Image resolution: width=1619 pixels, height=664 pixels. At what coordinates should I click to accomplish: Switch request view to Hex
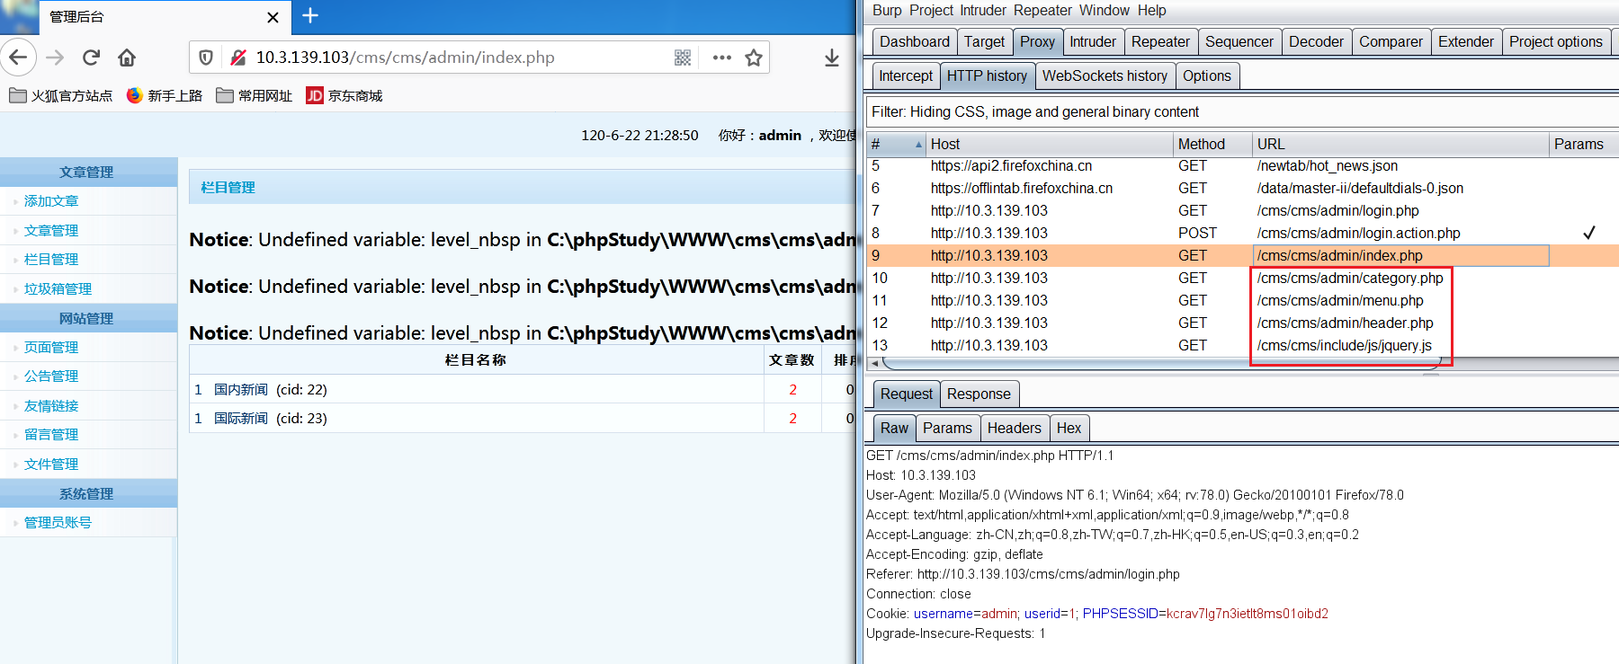tap(1069, 429)
